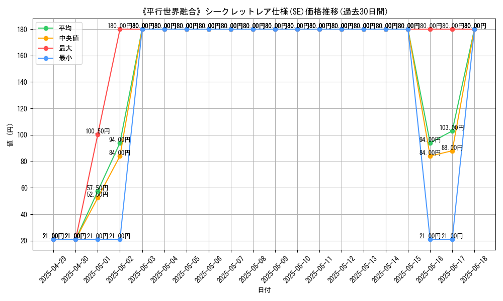Click the 2025-05-11 date tick label
The height and width of the screenshot is (301, 503).
click(x=318, y=269)
